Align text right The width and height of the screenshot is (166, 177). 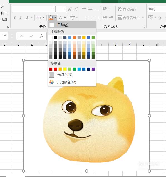pyautogui.click(x=96, y=18)
